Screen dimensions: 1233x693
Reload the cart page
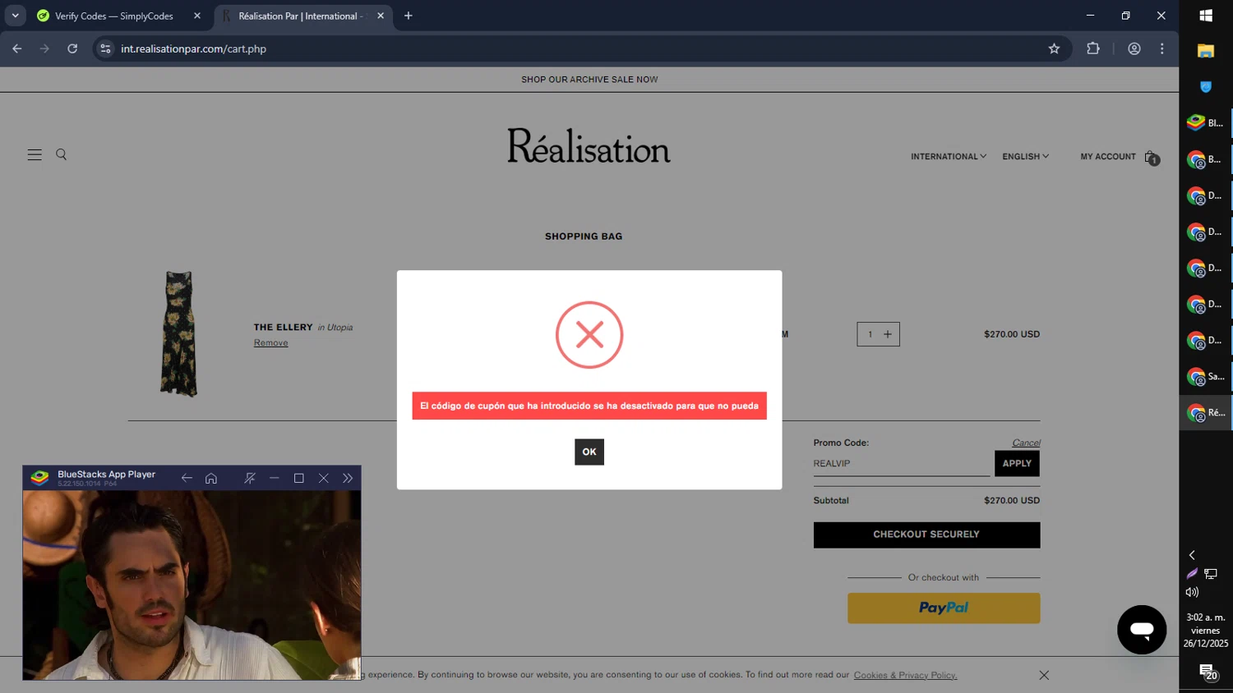coord(72,48)
